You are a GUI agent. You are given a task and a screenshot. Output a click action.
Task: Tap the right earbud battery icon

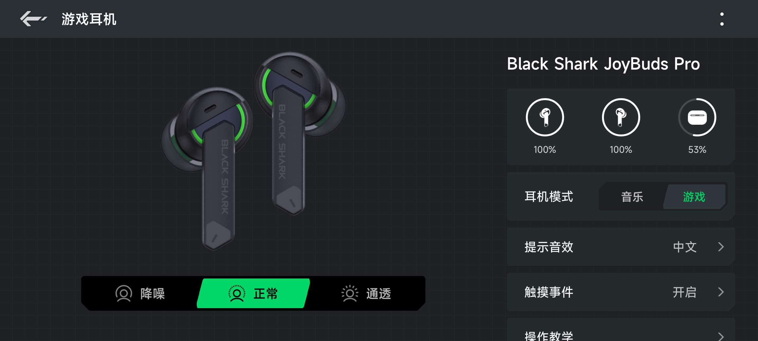pos(621,117)
